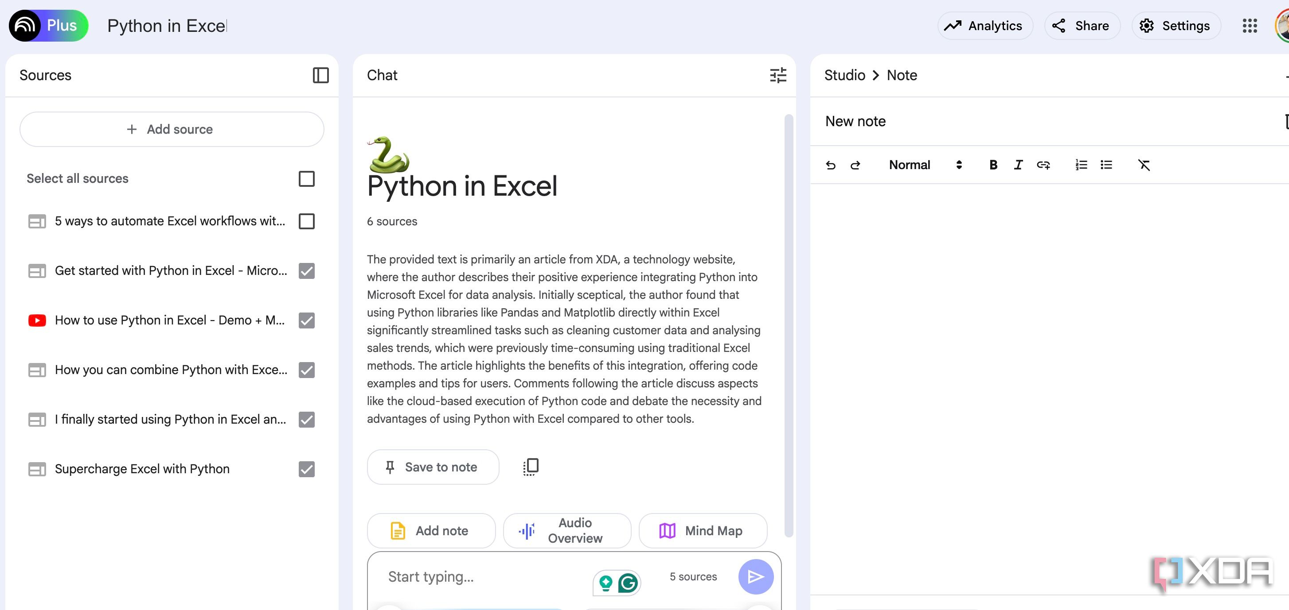Open Analytics

[985, 26]
